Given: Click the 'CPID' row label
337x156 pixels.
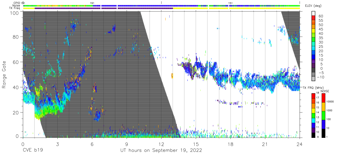Looking at the screenshot, I should pyautogui.click(x=17, y=3).
